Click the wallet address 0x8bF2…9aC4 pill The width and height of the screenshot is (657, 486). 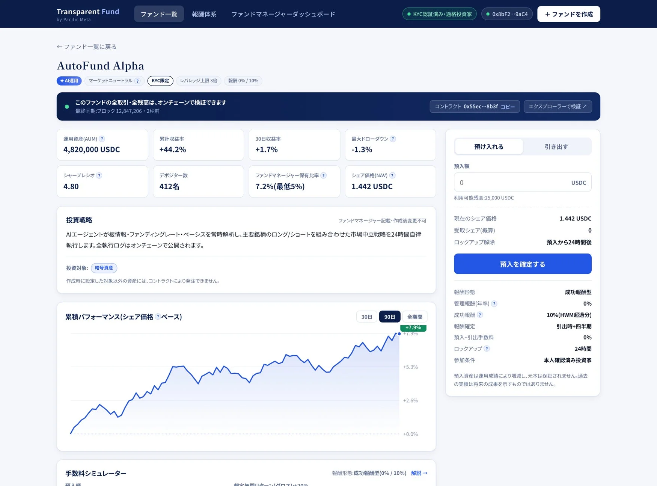(x=507, y=14)
